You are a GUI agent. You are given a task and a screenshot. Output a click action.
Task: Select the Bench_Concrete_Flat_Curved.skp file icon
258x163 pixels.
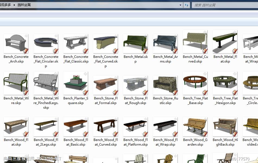pyautogui.click(x=105, y=44)
